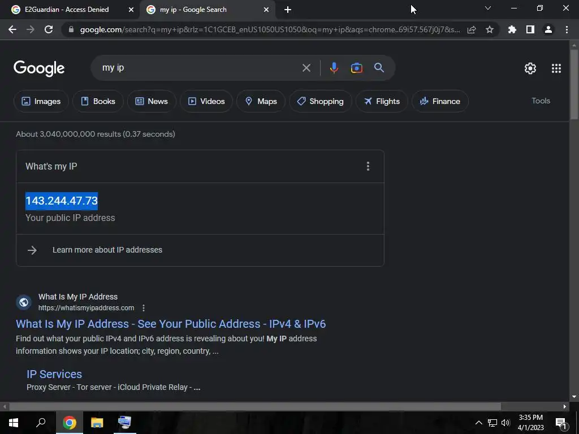Click the horizontal page scrollbar
Viewport: 579px width, 434px height.
pos(255,406)
